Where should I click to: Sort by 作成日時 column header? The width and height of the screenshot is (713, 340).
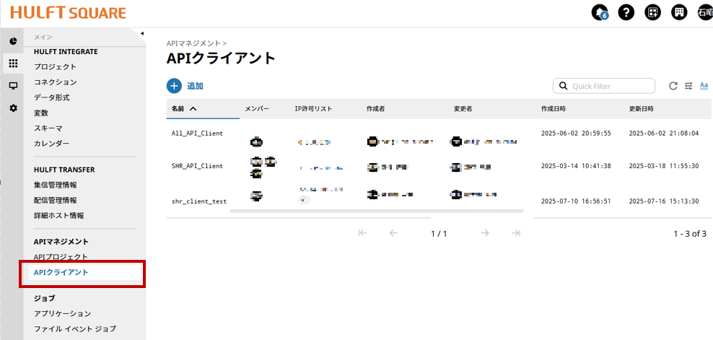tap(554, 108)
